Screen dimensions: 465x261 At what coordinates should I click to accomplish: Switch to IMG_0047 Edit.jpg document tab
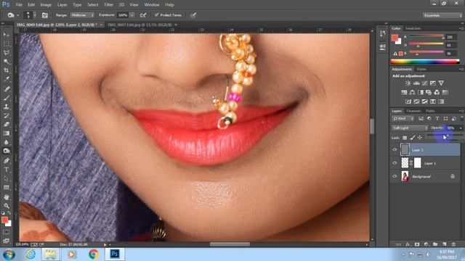pyautogui.click(x=140, y=25)
